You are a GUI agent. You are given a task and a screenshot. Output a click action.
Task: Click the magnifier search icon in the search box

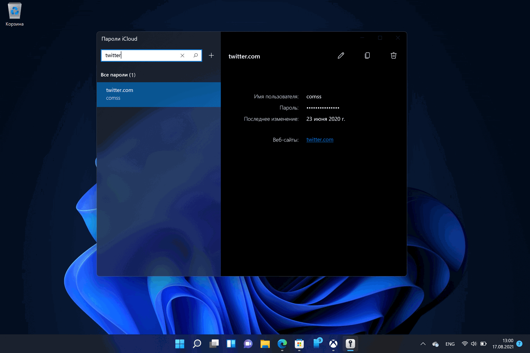tap(195, 55)
